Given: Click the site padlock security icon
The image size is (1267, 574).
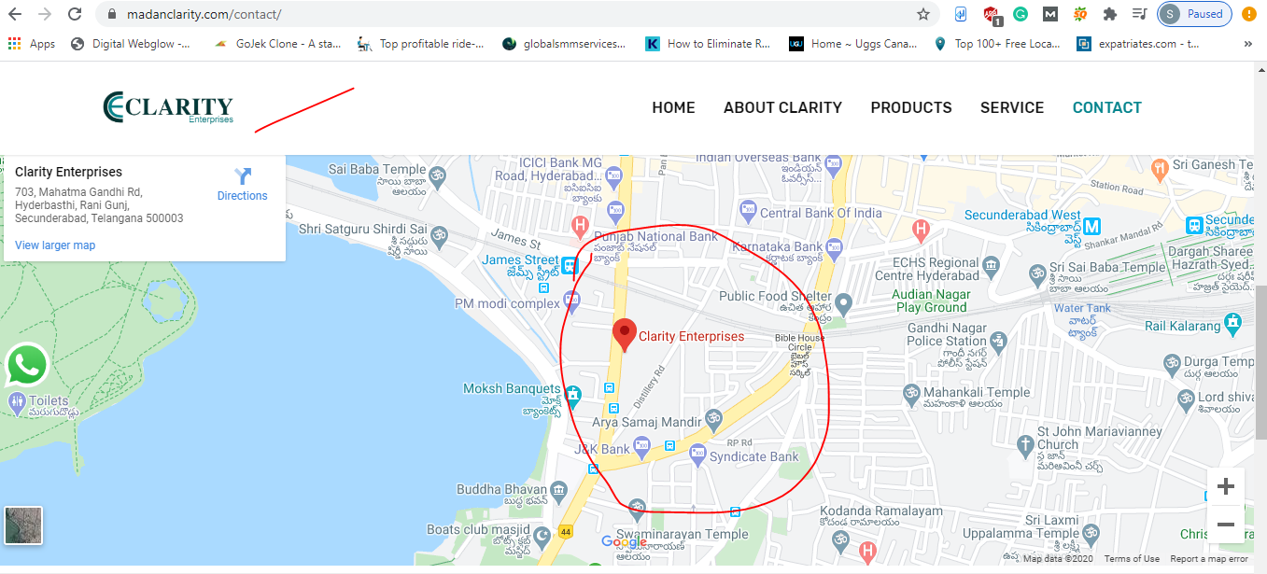Looking at the screenshot, I should (112, 15).
